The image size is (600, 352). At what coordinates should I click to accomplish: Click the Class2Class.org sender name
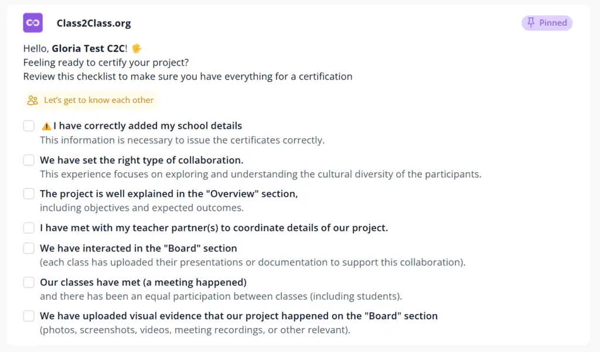pyautogui.click(x=94, y=23)
